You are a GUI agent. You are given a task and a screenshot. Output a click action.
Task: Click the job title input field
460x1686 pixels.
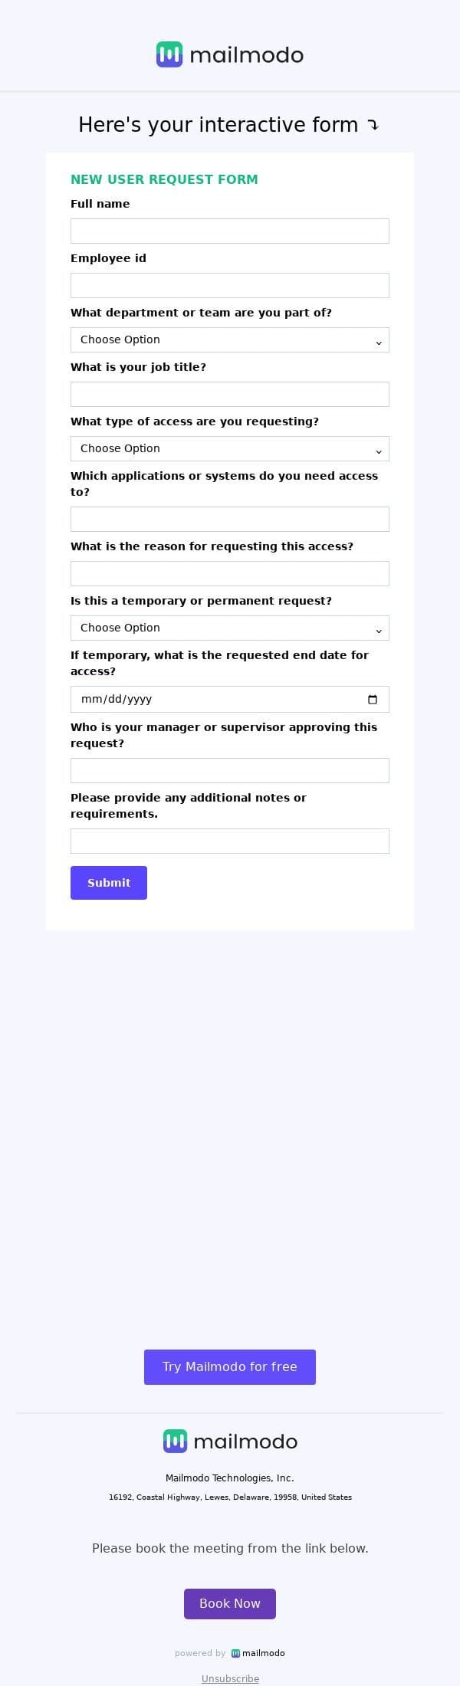point(230,395)
